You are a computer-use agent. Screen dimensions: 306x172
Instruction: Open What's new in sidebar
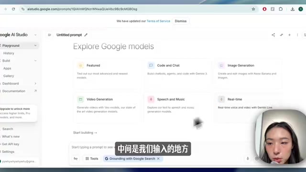click(11, 137)
